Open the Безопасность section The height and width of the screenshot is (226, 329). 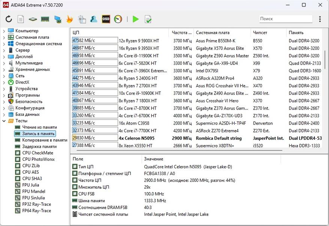(x=29, y=102)
